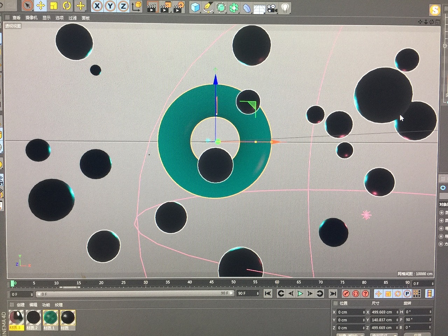Select the 材质 black material thumbnail

click(68, 320)
